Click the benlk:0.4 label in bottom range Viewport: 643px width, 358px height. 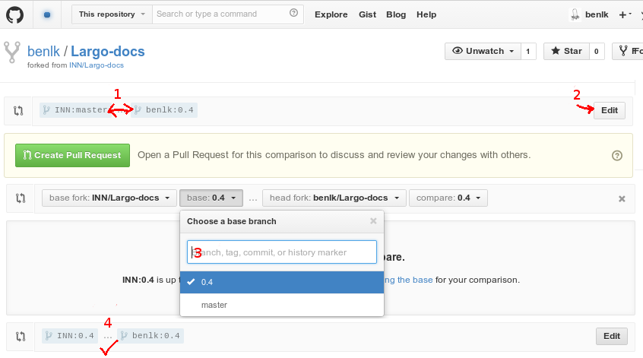click(150, 336)
